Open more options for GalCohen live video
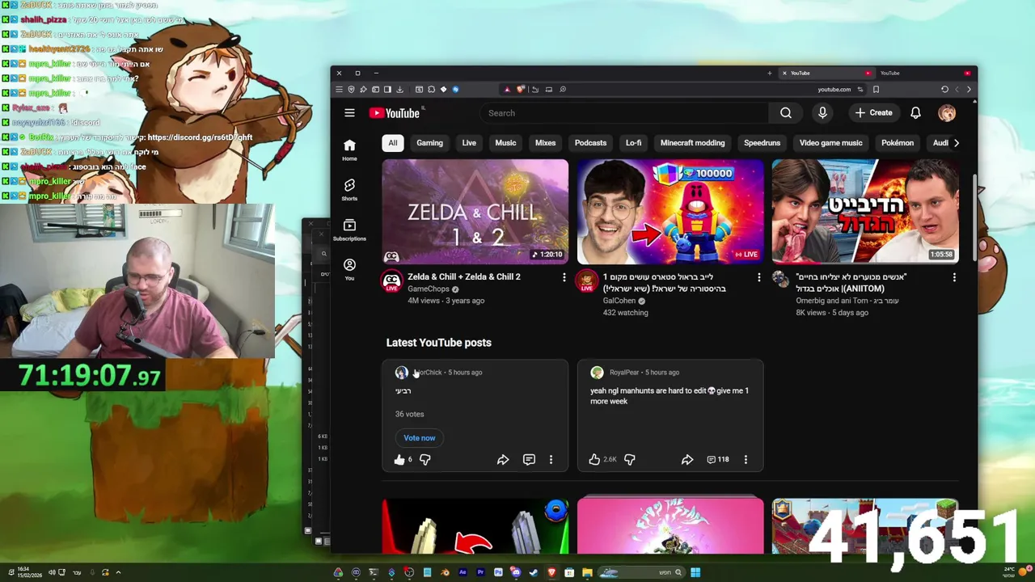This screenshot has height=582, width=1035. [x=758, y=277]
